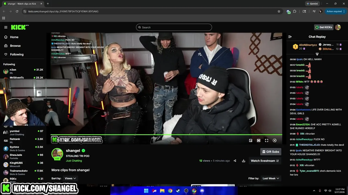Viewport: 348px width, 195px height.
Task: Expand the chat leaderboard arrow
Action: [x=317, y=54]
